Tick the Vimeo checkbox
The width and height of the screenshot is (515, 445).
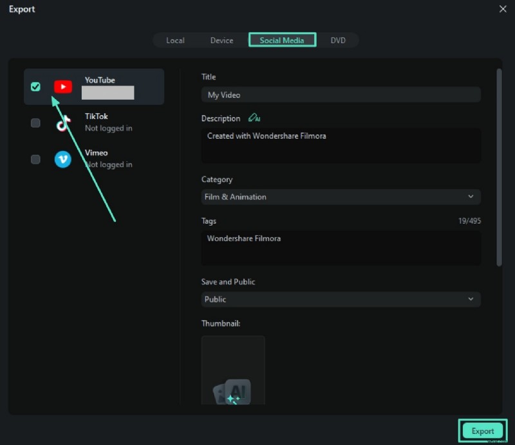click(x=35, y=159)
